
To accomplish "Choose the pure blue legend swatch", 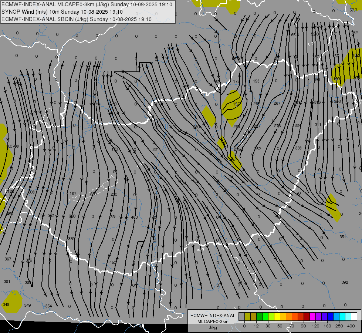I will tap(331, 316).
